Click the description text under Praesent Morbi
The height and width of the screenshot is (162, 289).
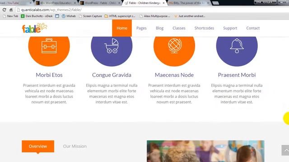(x=237, y=94)
